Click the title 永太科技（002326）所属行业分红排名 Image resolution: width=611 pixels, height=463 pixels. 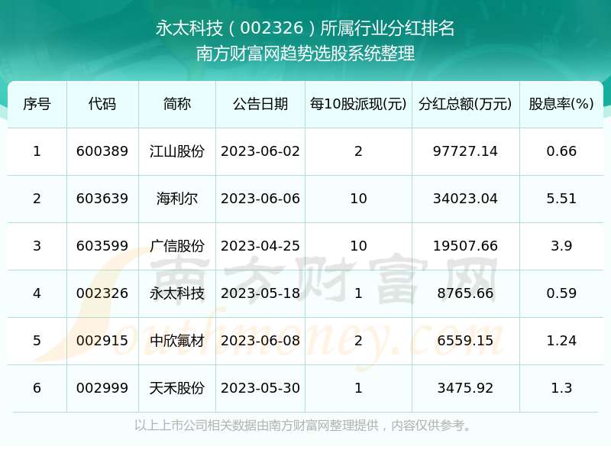coord(305,28)
